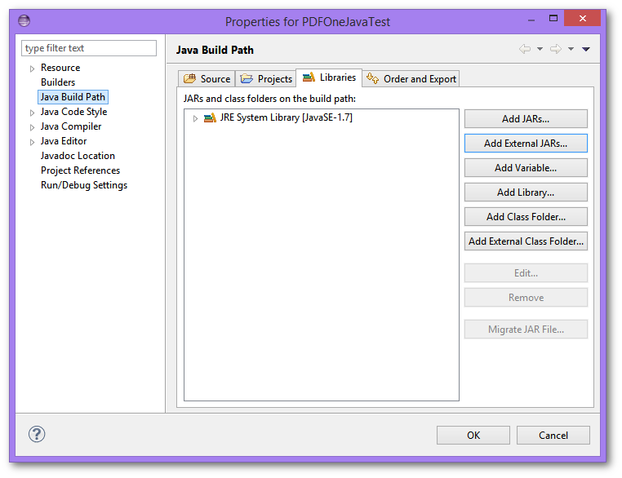Viewport: 622px width, 478px height.
Task: Confirm with the OK button
Action: click(x=473, y=436)
